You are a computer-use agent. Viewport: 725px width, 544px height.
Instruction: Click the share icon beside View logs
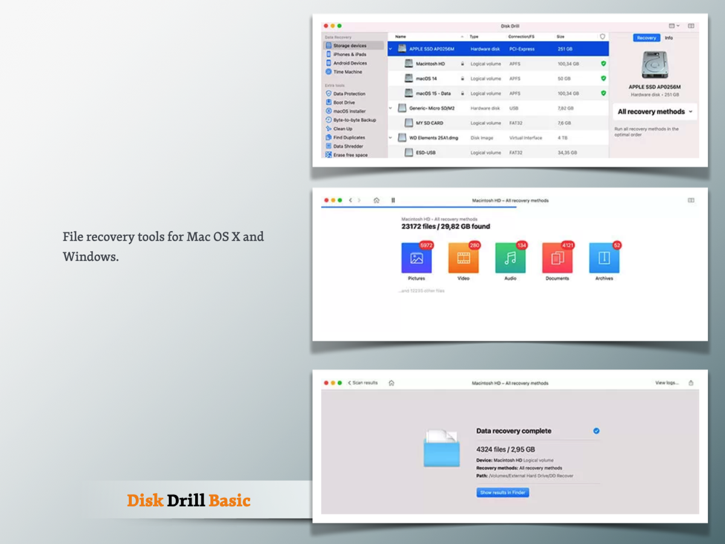(x=691, y=383)
